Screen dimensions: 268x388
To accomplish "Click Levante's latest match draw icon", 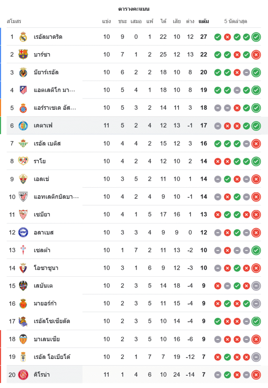I will (x=256, y=286).
